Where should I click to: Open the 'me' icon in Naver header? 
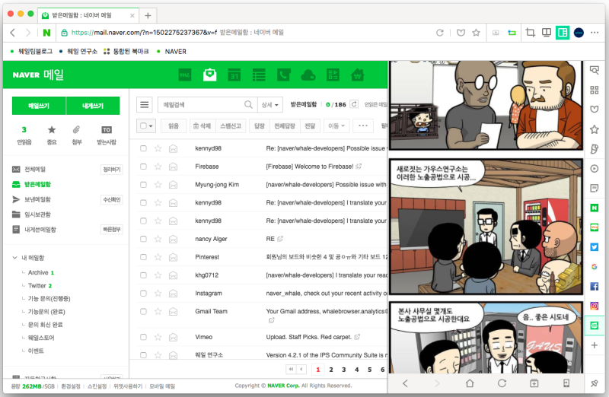(x=185, y=75)
